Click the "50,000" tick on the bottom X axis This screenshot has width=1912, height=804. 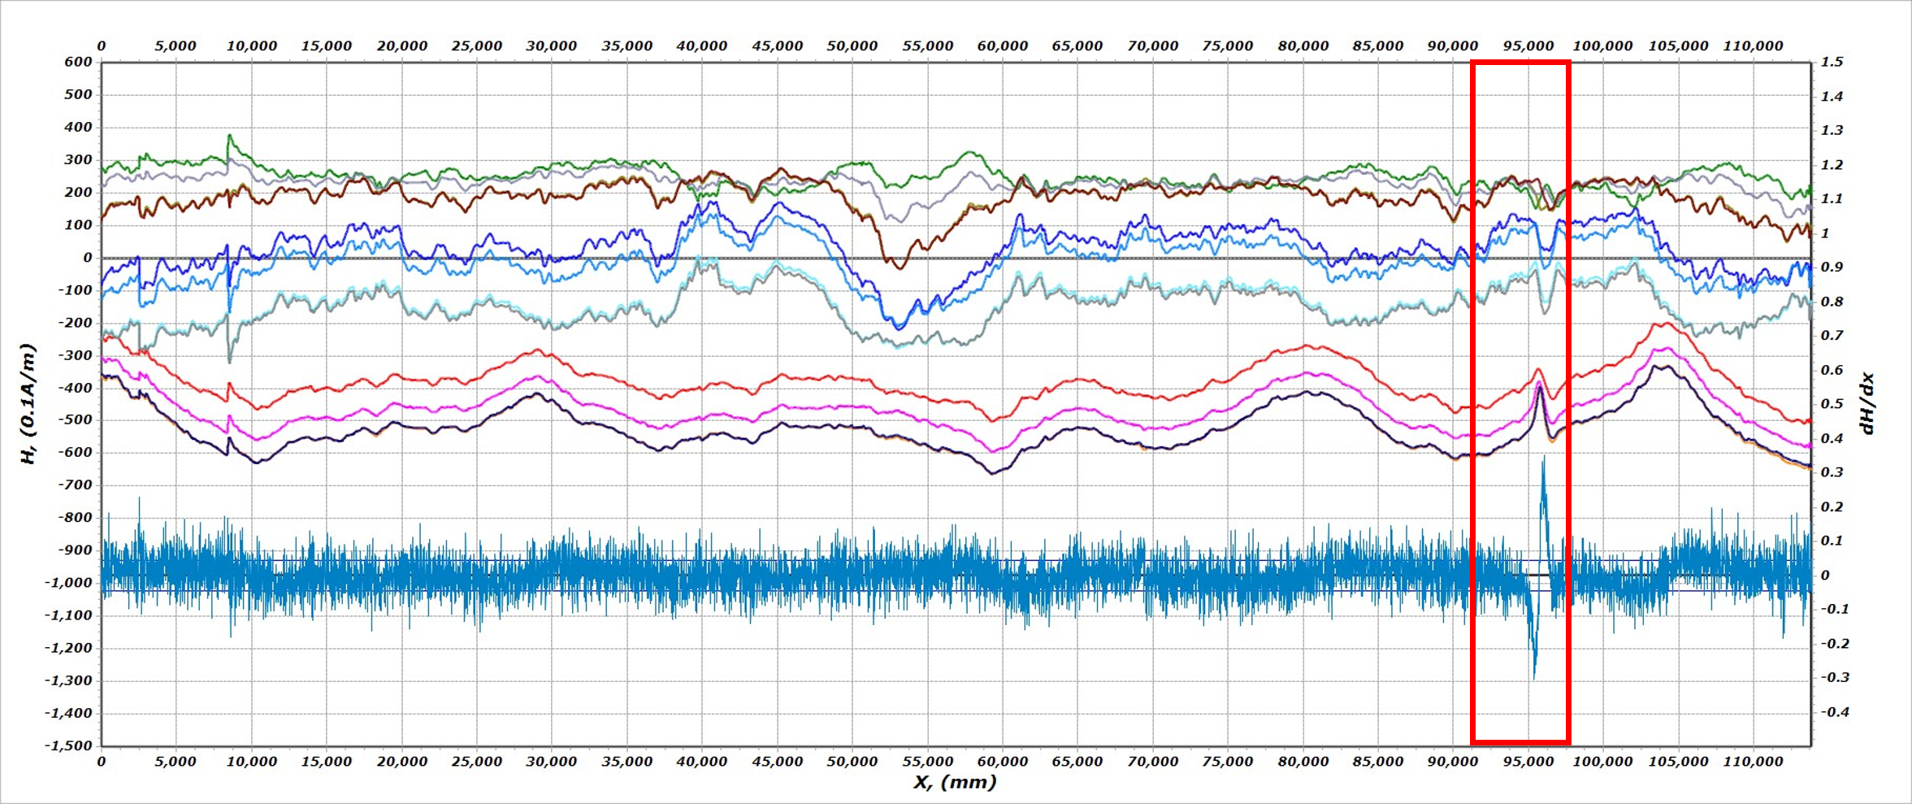click(x=852, y=762)
